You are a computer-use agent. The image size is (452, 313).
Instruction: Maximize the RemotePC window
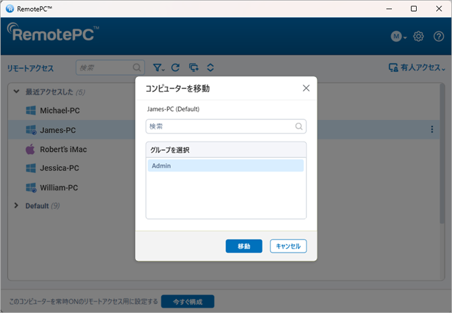(x=413, y=8)
